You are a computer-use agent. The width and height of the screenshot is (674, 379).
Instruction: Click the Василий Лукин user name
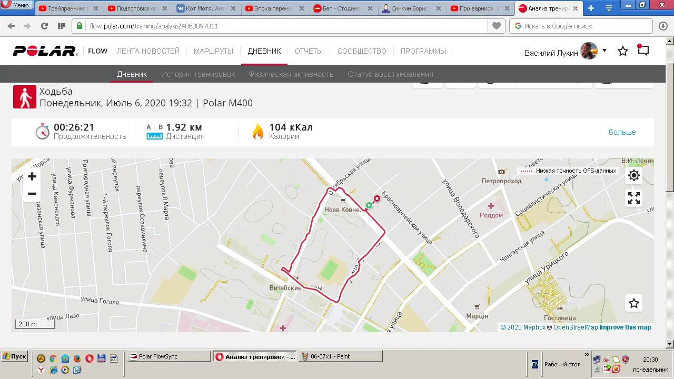tap(551, 53)
